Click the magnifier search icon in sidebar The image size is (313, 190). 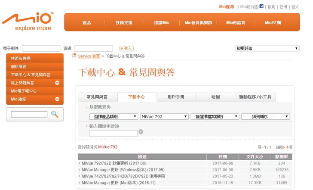[55, 114]
